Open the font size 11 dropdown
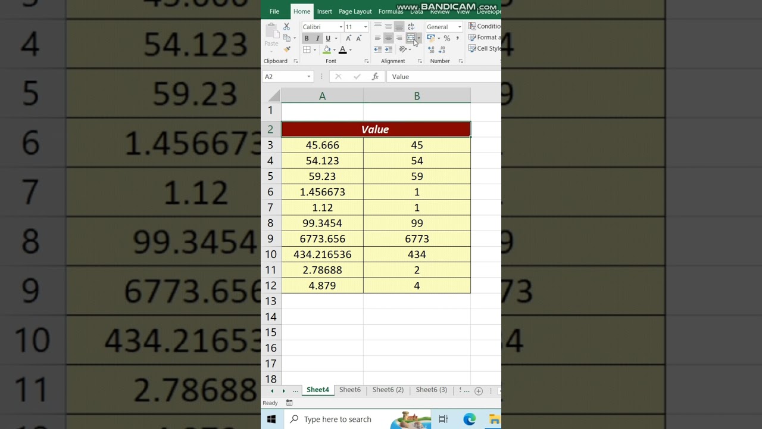The width and height of the screenshot is (762, 429). [366, 27]
